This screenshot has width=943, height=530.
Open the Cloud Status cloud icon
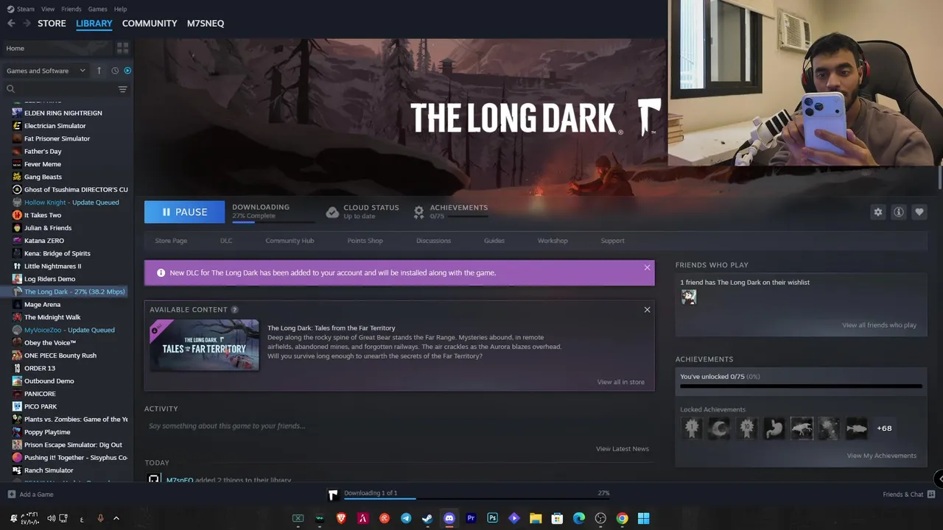pos(332,212)
